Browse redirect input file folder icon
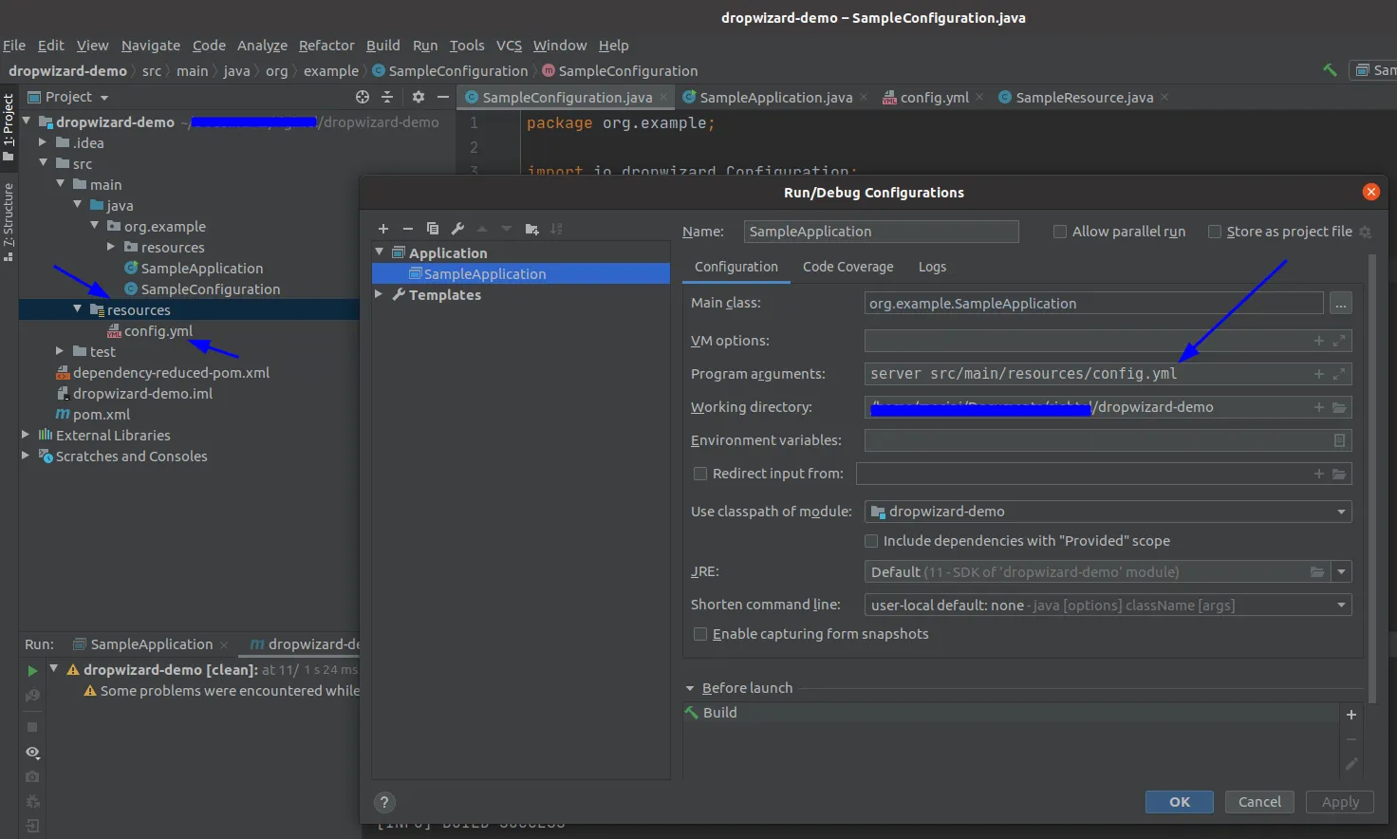Image resolution: width=1397 pixels, height=839 pixels. (x=1339, y=474)
